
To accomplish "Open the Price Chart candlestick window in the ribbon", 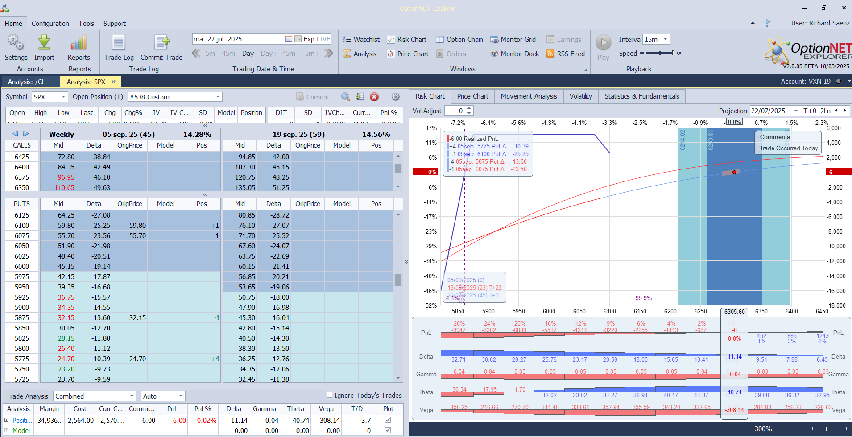I will (x=408, y=54).
